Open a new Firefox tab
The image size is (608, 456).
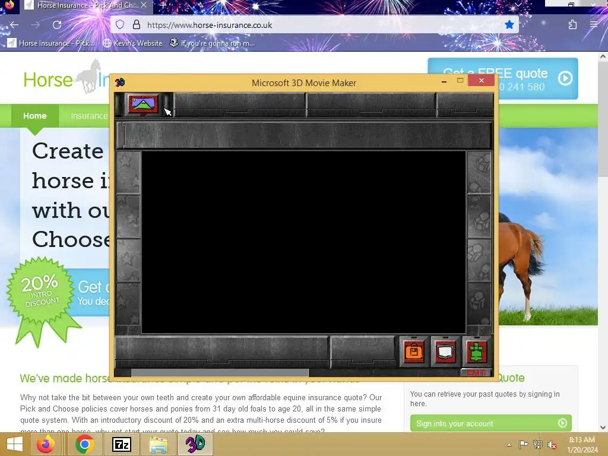click(163, 5)
